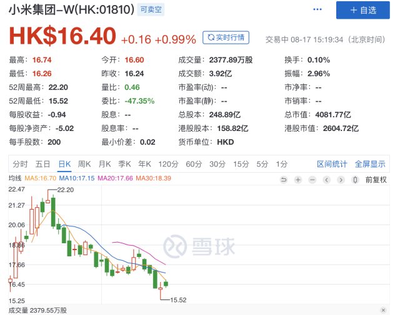Viewport: 400px width, 315px height.
Task: Click the candlestick chart style icon
Action: (x=355, y=180)
